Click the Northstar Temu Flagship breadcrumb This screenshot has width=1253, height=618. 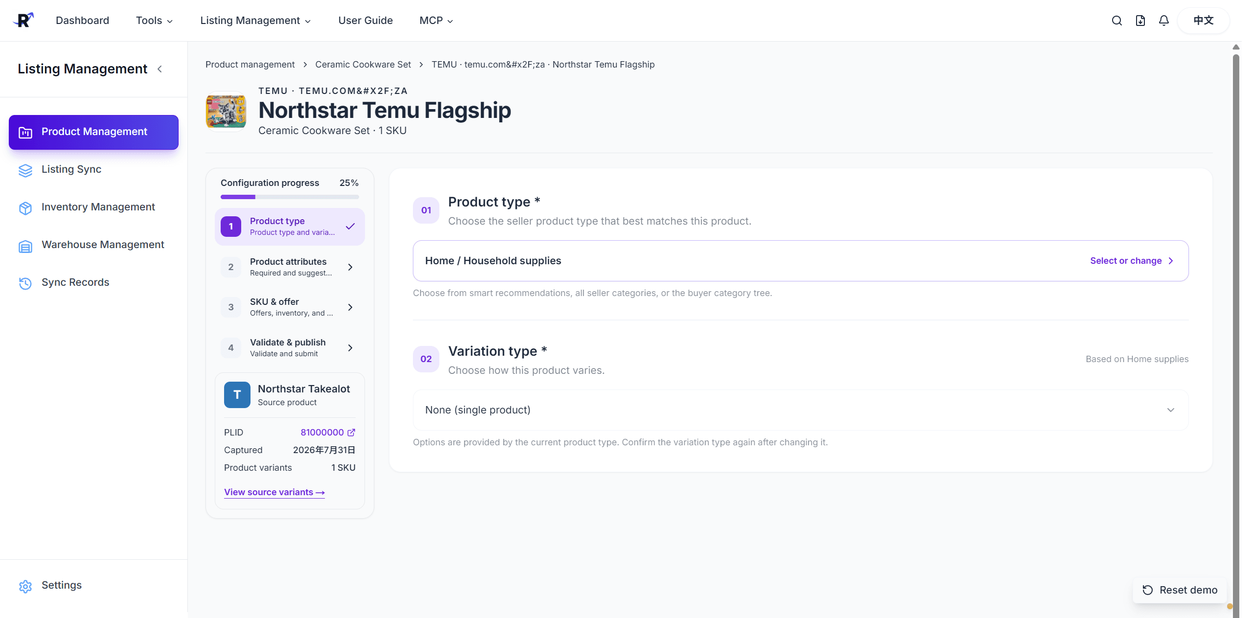[543, 65]
